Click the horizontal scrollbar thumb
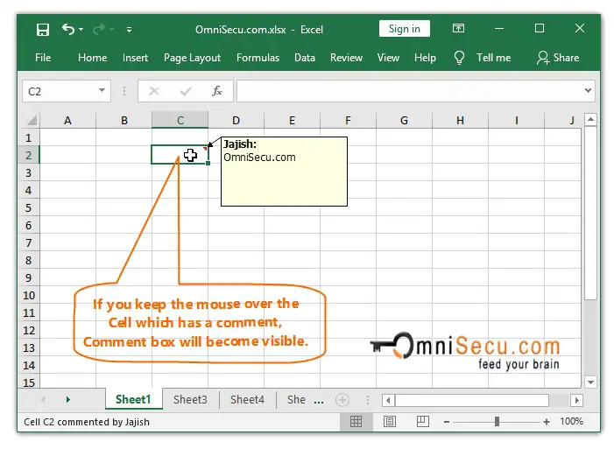This screenshot has height=449, width=614. pyautogui.click(x=472, y=400)
